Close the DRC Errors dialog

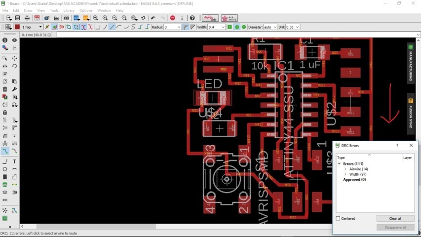click(x=411, y=145)
